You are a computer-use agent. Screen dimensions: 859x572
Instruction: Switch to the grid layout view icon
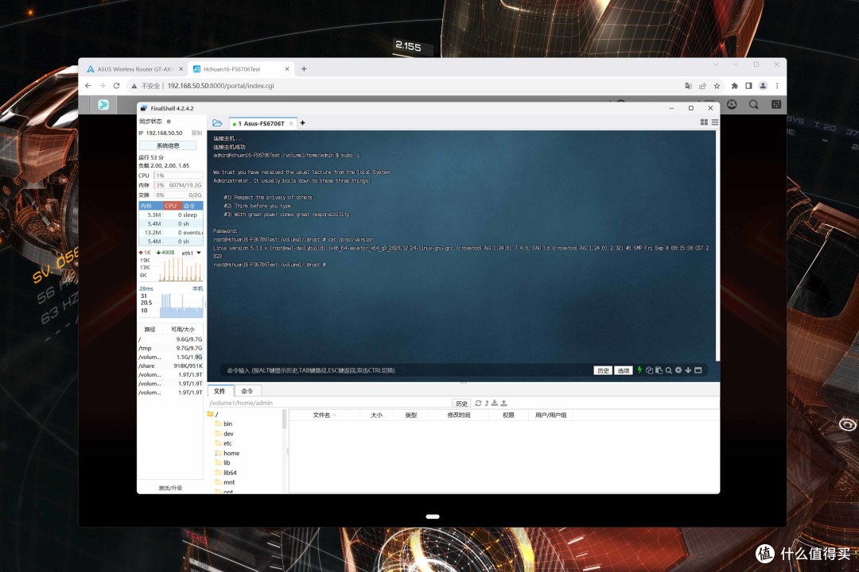pyautogui.click(x=704, y=122)
